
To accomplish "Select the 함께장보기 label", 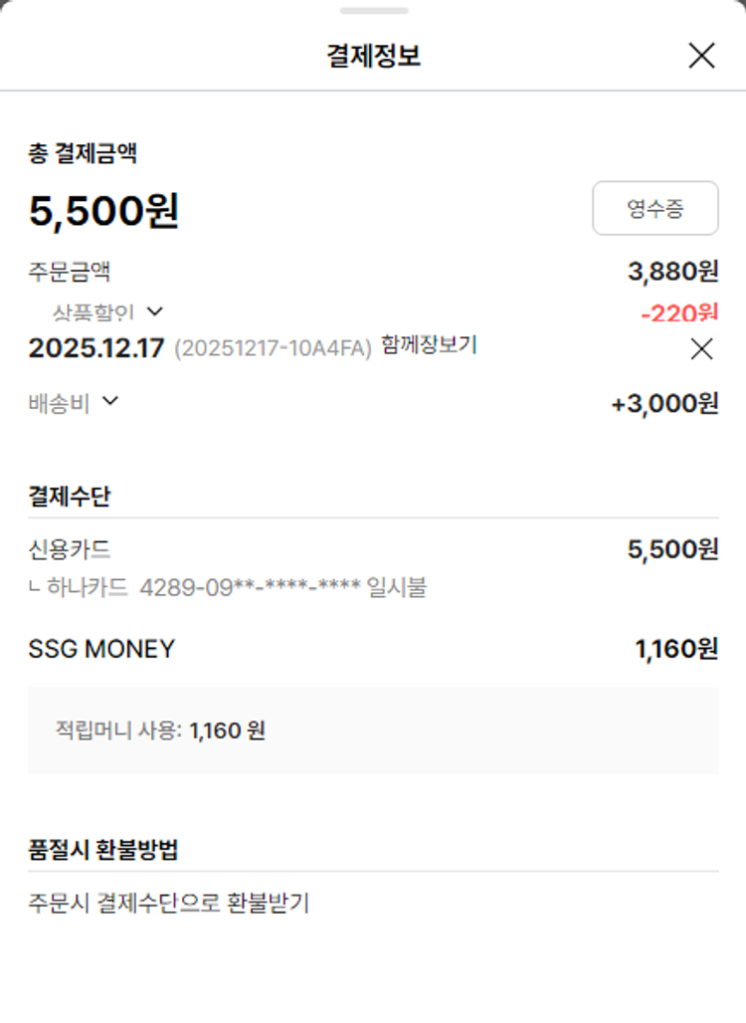I will tap(429, 345).
